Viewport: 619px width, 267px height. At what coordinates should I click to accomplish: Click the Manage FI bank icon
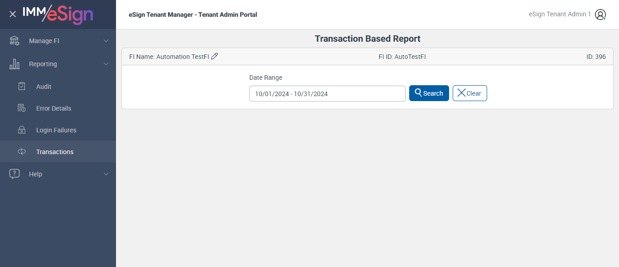[15, 41]
